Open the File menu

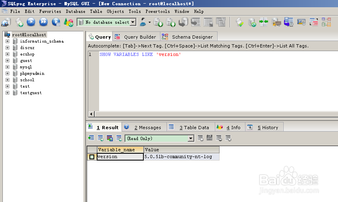tap(15, 11)
